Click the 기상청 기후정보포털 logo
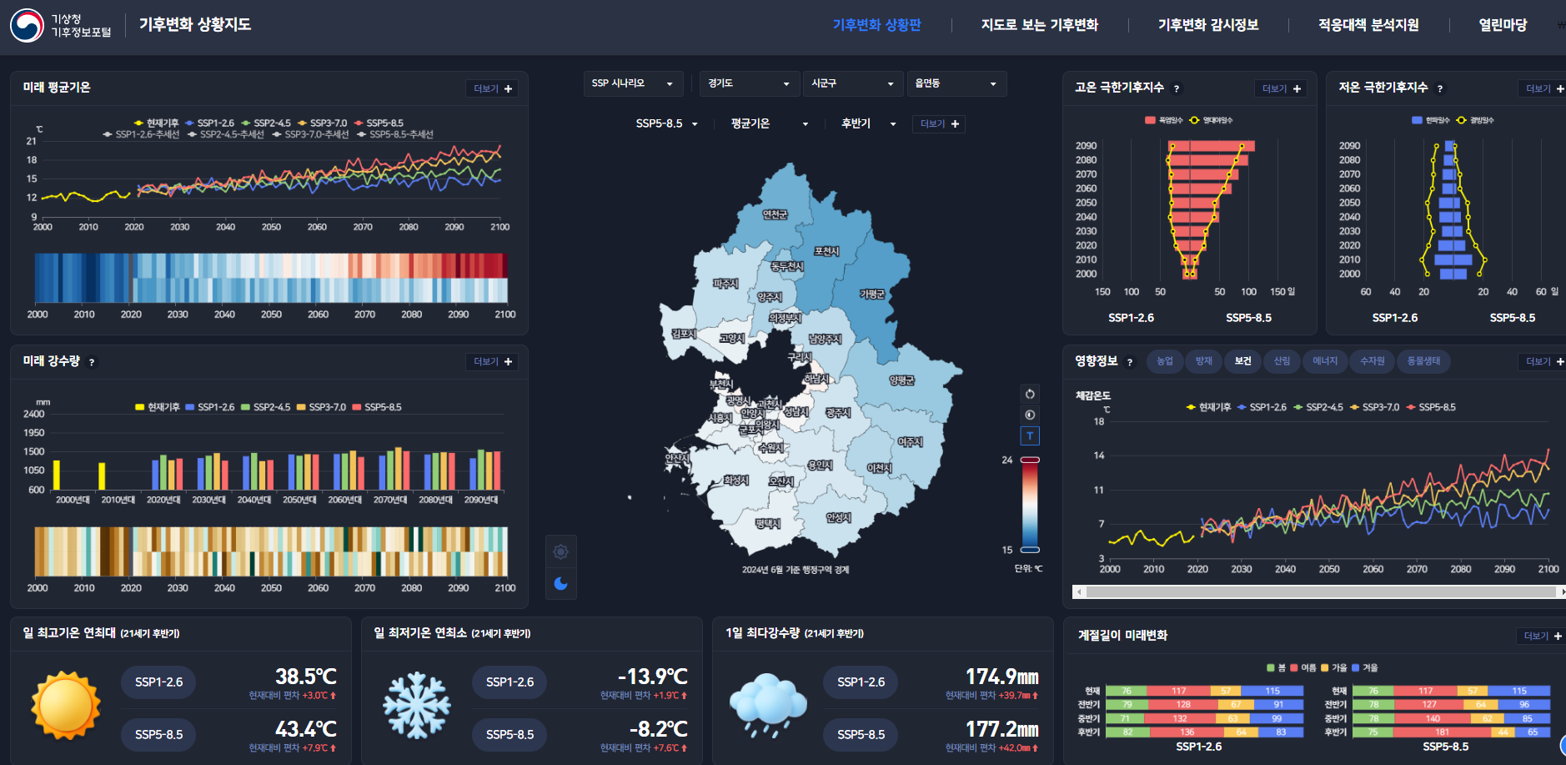 (x=61, y=25)
